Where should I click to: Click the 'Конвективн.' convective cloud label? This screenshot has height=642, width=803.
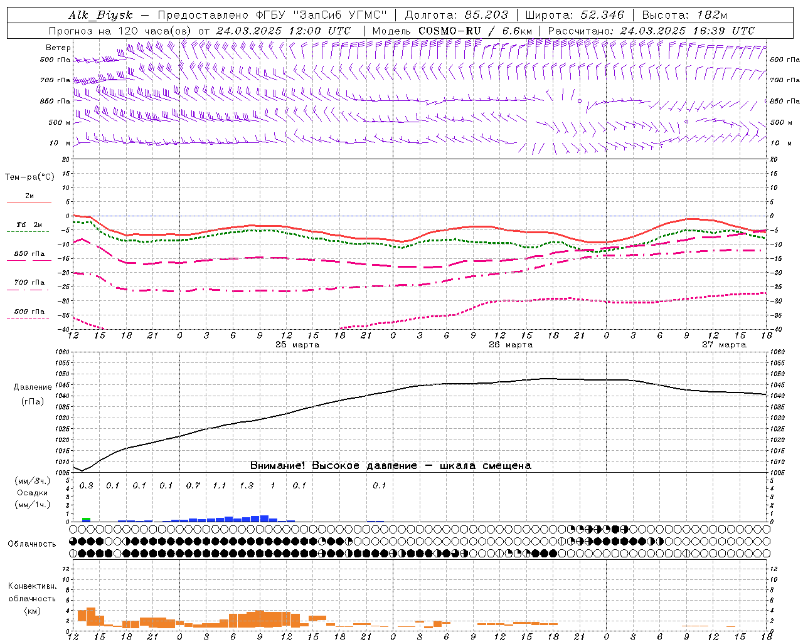[33, 586]
